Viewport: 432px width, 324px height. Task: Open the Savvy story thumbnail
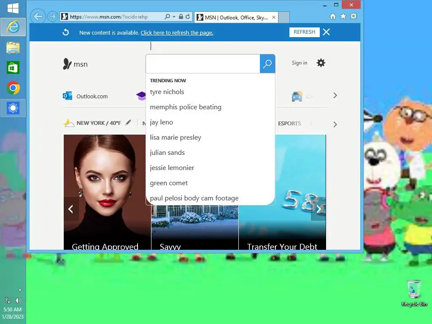(195, 227)
